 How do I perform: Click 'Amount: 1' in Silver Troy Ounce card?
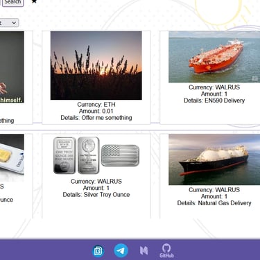[x=96, y=188]
